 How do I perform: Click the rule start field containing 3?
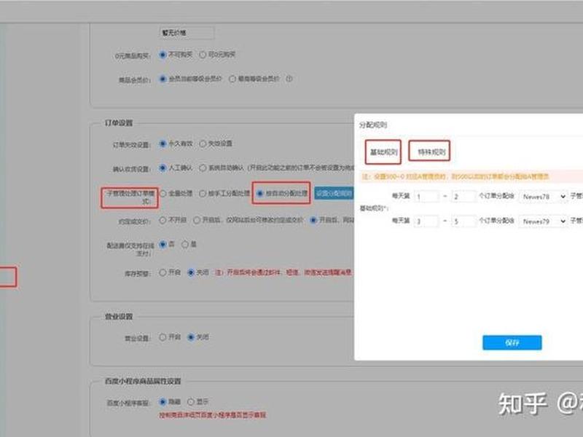point(426,221)
